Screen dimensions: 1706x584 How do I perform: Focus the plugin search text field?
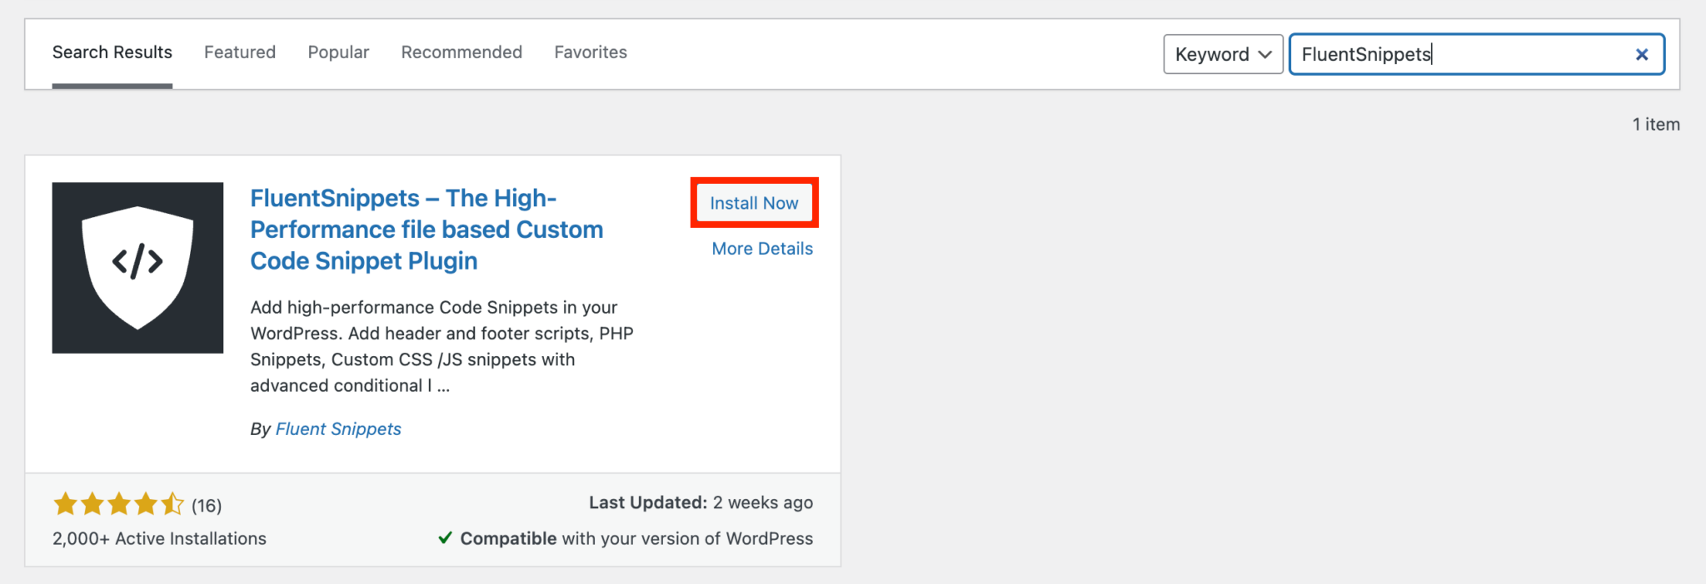pos(1458,55)
